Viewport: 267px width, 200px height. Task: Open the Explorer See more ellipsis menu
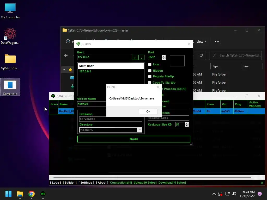pos(217,41)
